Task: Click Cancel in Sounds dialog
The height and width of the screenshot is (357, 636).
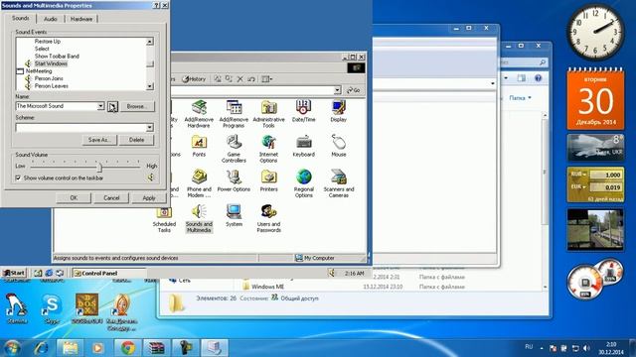Action: click(x=111, y=198)
